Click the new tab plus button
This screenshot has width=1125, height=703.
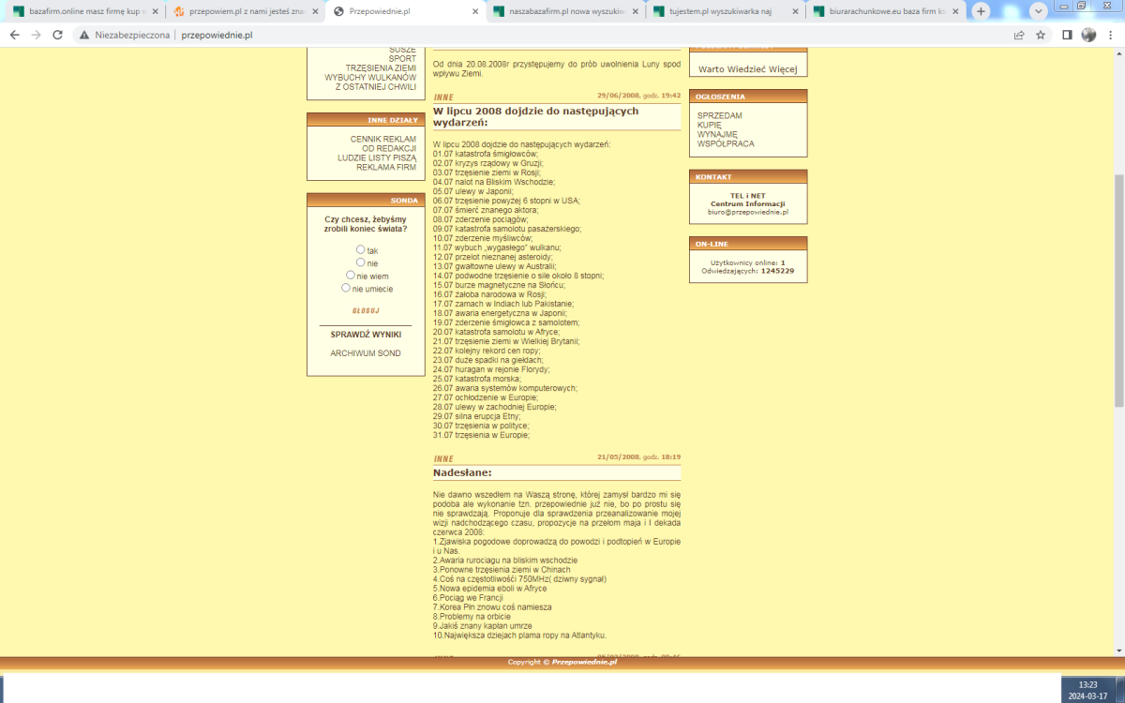click(981, 11)
